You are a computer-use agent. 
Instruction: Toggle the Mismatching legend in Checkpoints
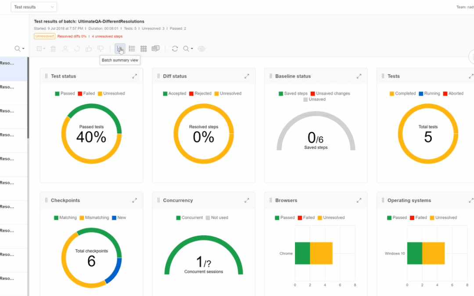[x=94, y=218]
